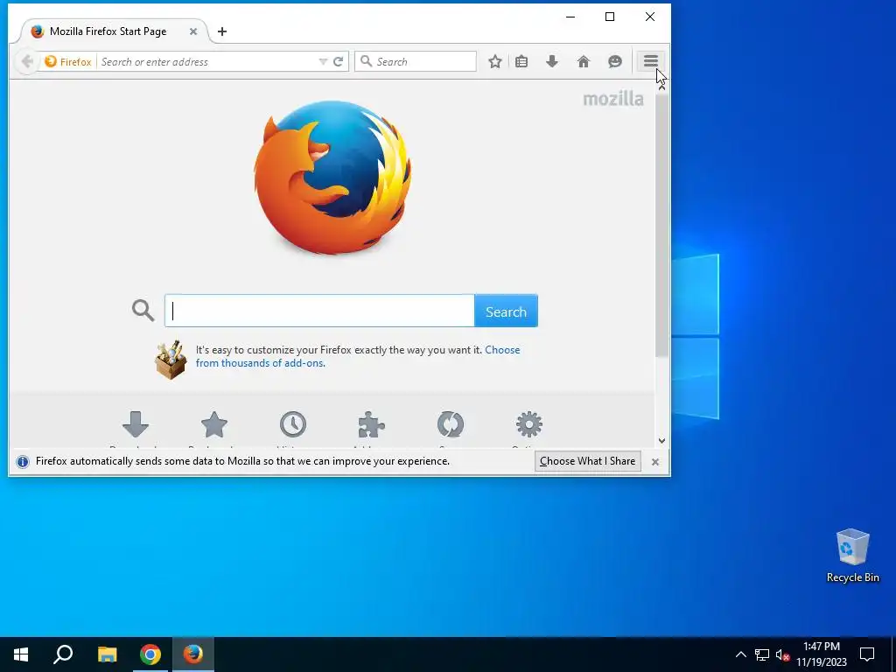
Task: Open address bar history dropdown
Action: click(x=323, y=62)
